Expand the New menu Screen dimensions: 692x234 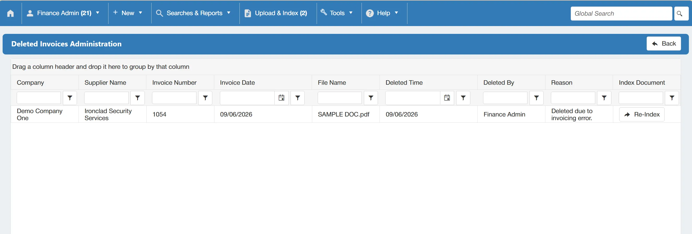point(128,13)
